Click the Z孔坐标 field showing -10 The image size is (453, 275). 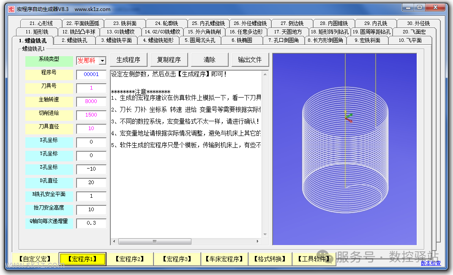pos(91,169)
